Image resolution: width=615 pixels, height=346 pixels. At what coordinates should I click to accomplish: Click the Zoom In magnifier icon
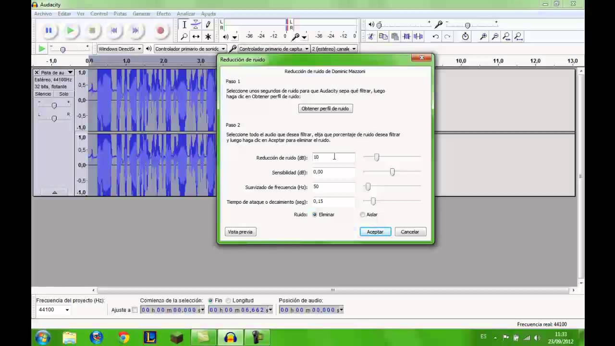point(483,37)
